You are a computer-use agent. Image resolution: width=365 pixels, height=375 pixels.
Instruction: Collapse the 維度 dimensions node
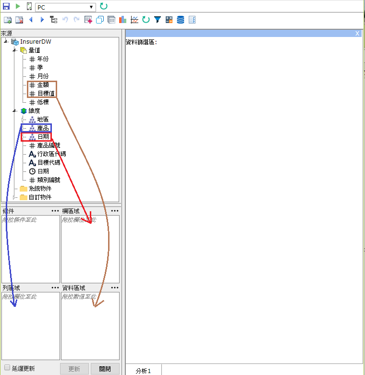(x=15, y=111)
